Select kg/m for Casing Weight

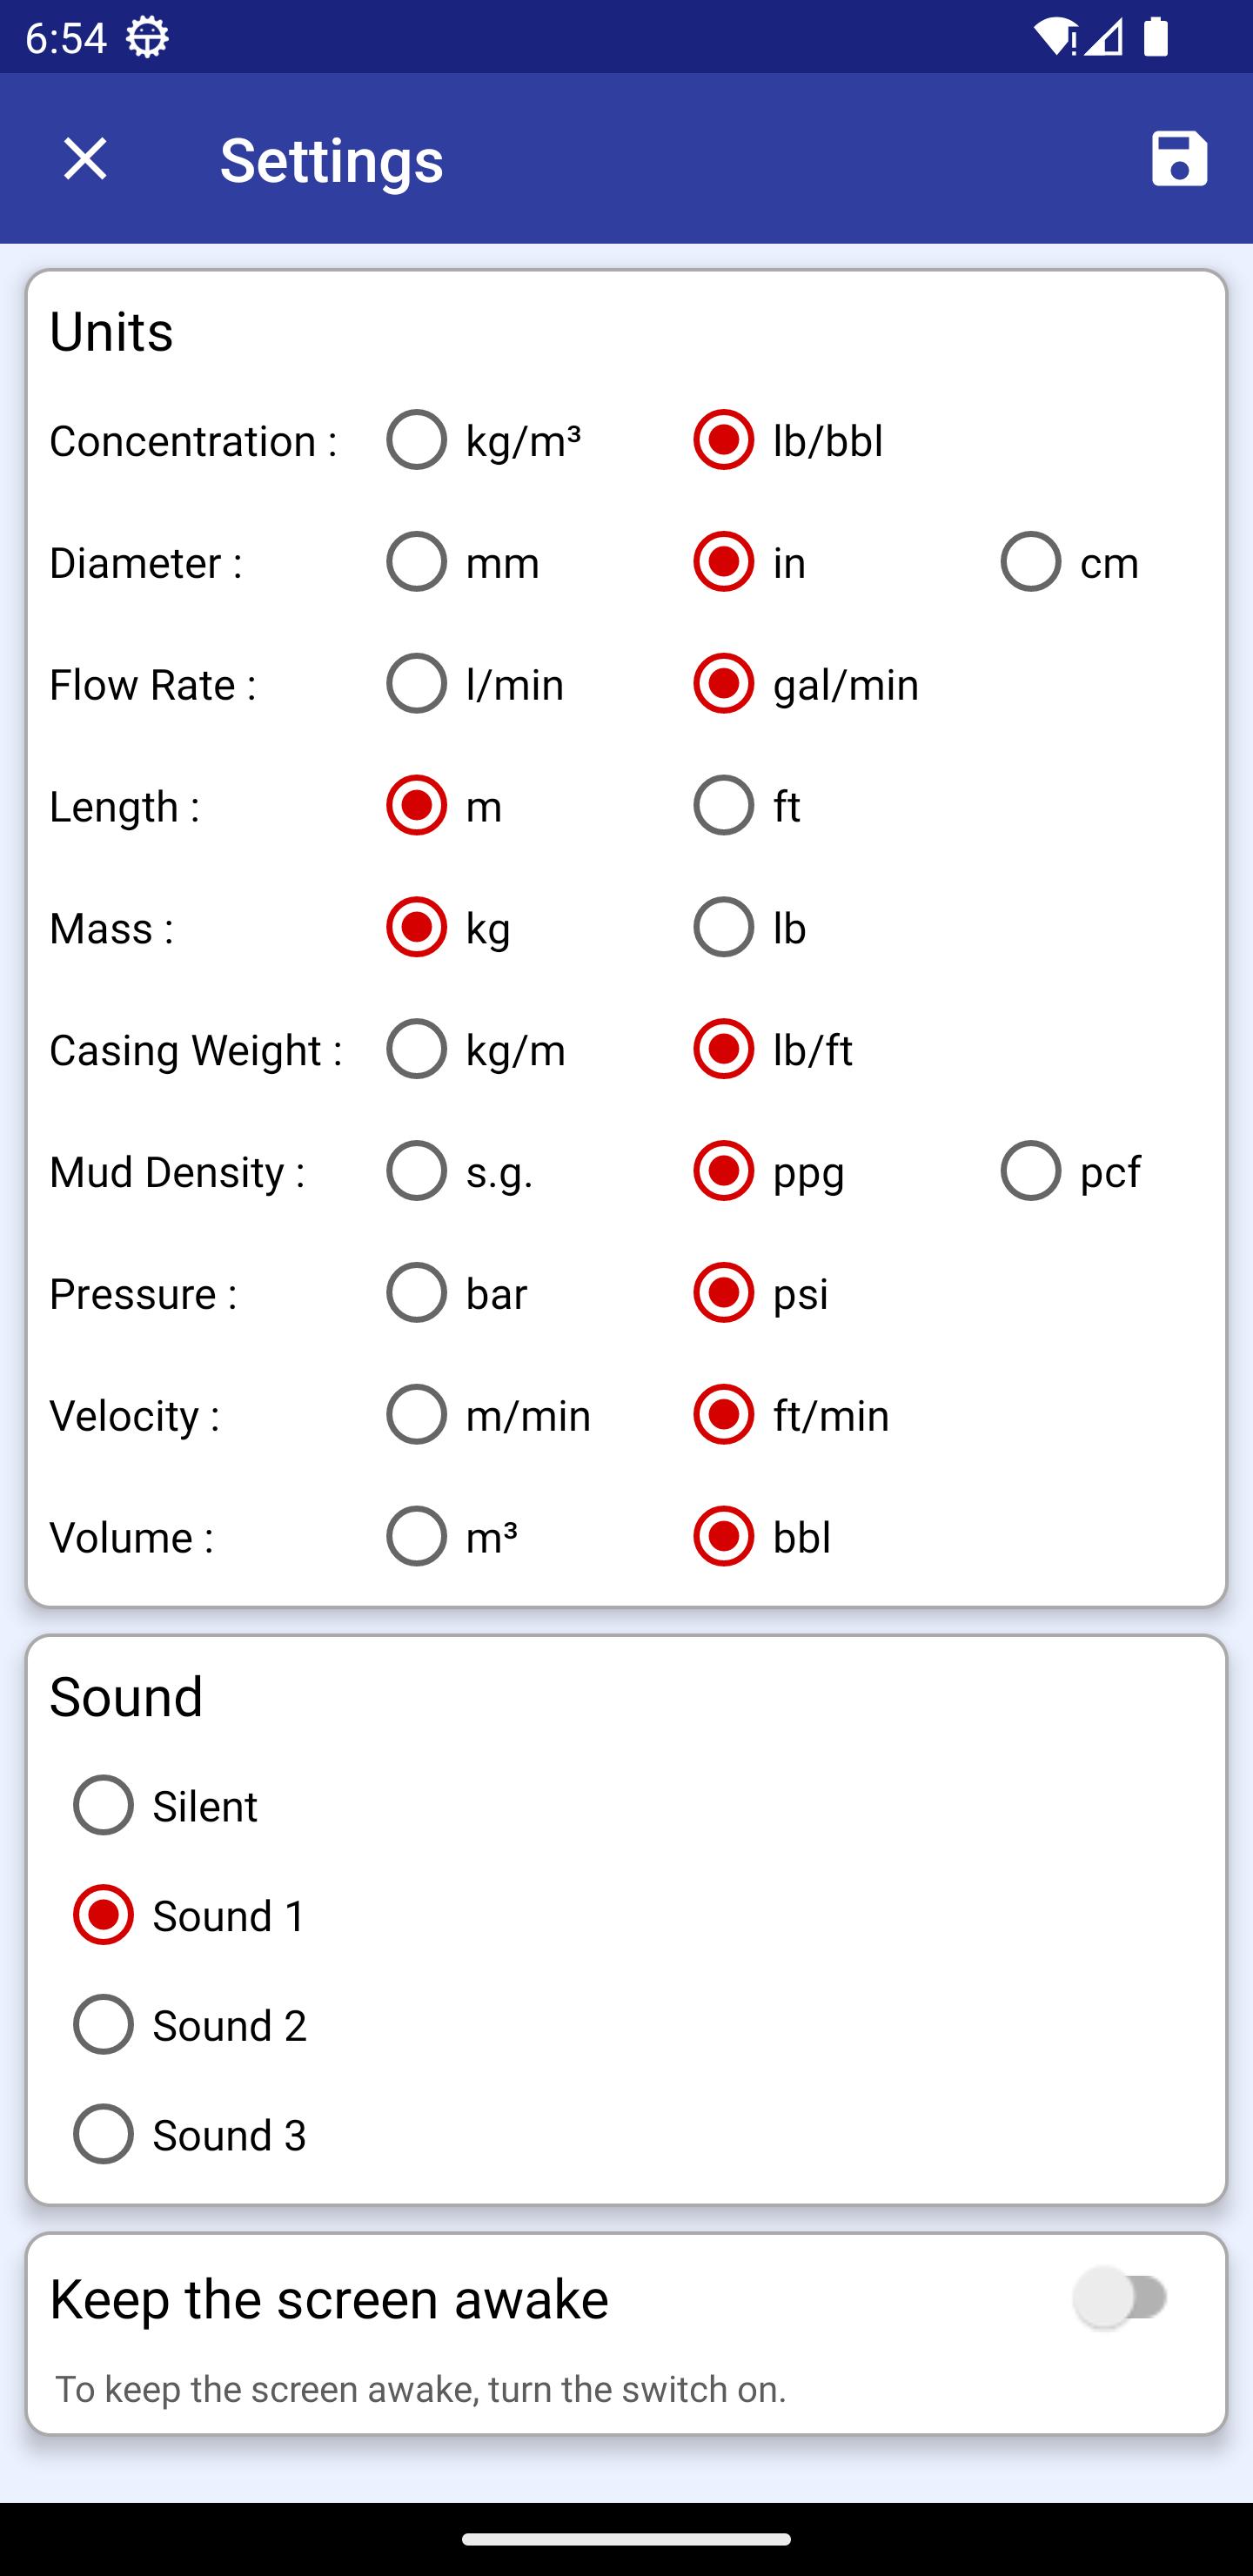[476, 1049]
